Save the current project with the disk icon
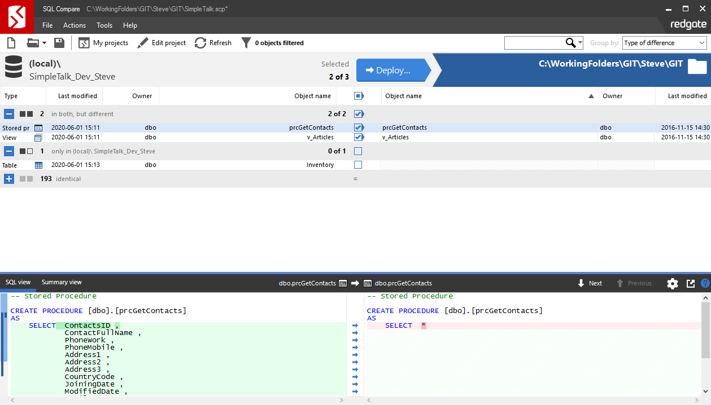This screenshot has width=711, height=405. pos(59,42)
